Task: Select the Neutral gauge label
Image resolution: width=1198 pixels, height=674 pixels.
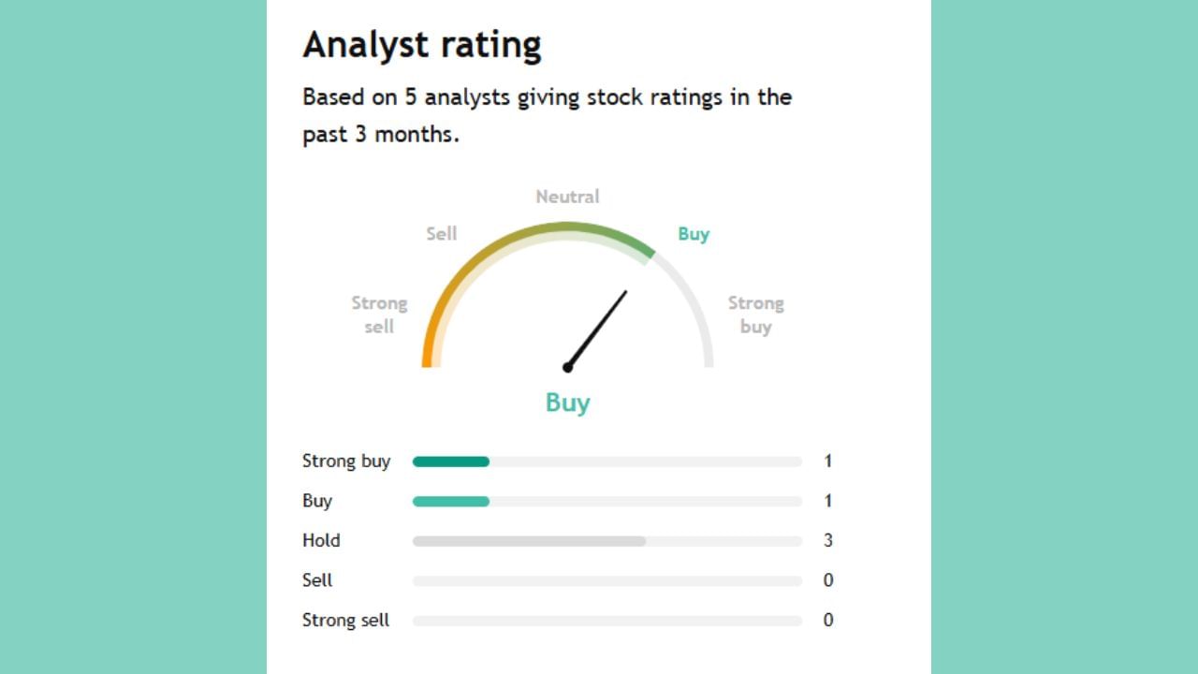Action: 567,197
